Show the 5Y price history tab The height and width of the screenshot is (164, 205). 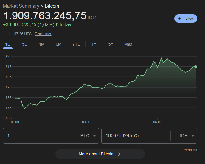[111, 44]
